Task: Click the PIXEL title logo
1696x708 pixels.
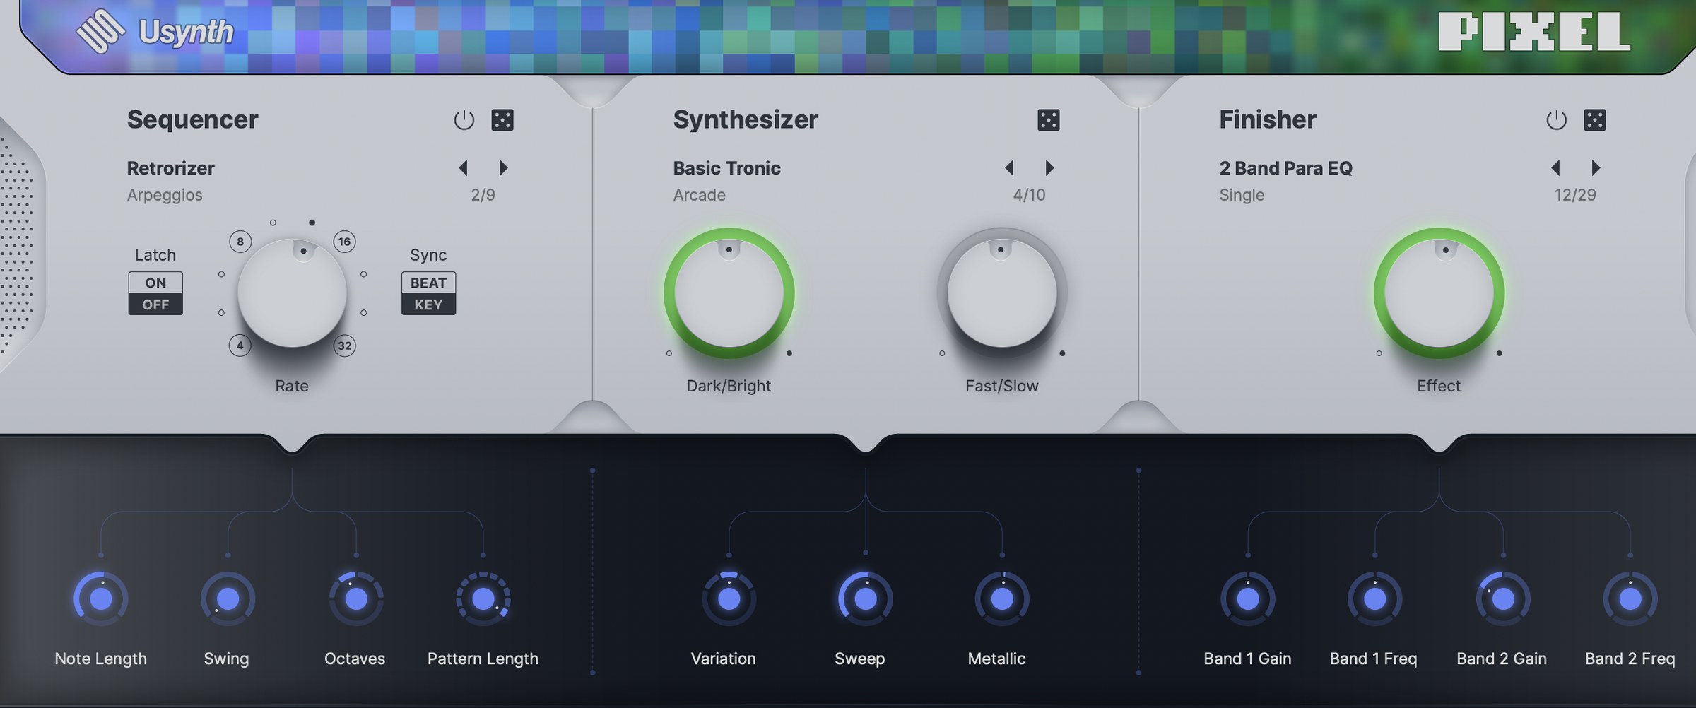Action: click(1534, 32)
